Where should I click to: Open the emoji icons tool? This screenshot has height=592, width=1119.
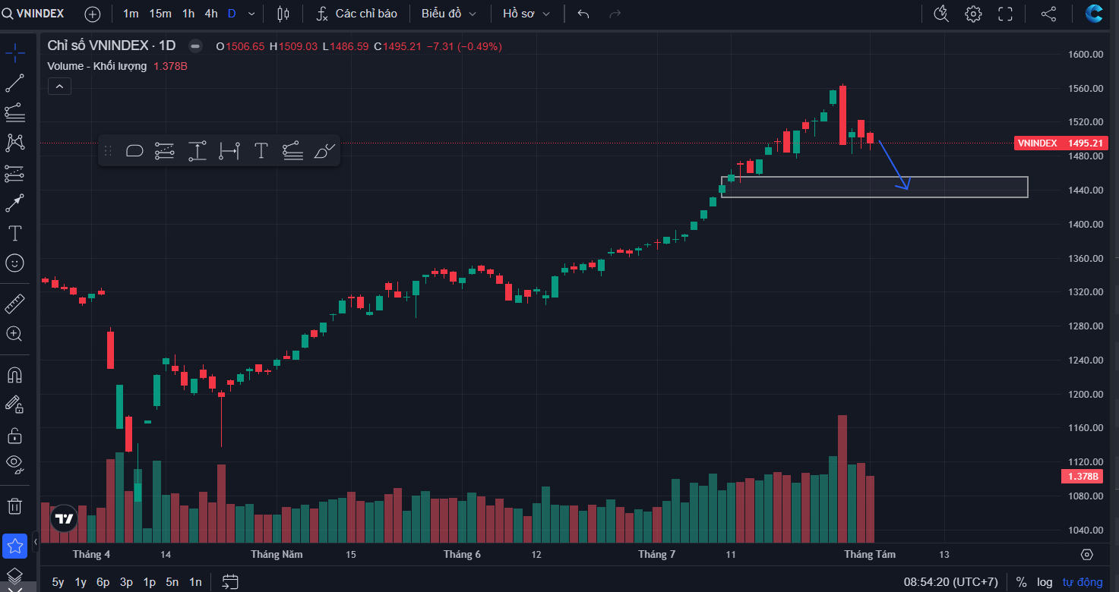coord(15,263)
